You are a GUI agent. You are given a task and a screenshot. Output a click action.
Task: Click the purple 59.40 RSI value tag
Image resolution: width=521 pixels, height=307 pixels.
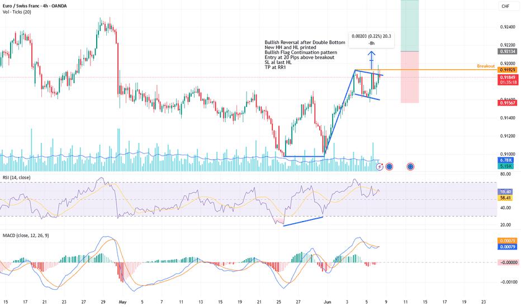coord(505,192)
